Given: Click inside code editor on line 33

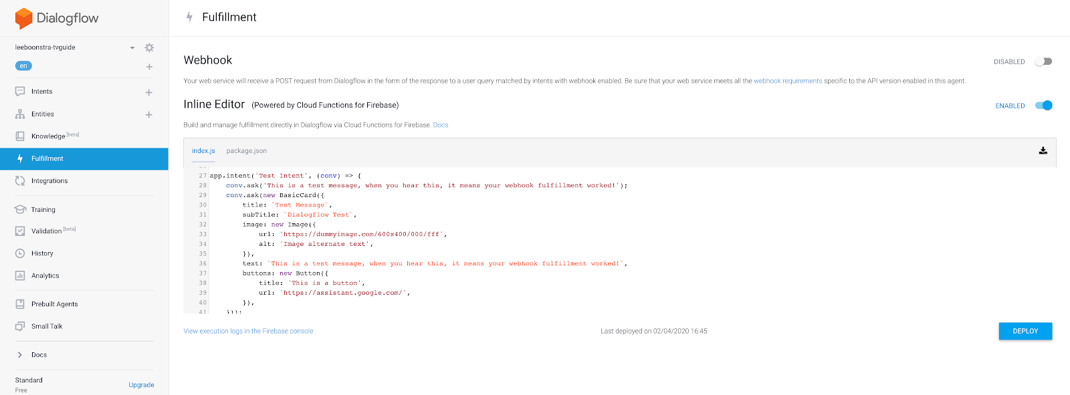Looking at the screenshot, I should click(361, 235).
